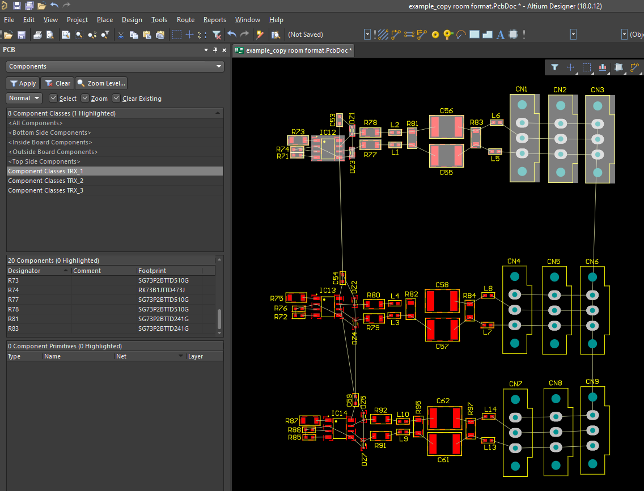Viewport: 644px width, 491px height.
Task: Toggle the Select checkbox in PCB panel
Action: pyautogui.click(x=54, y=99)
